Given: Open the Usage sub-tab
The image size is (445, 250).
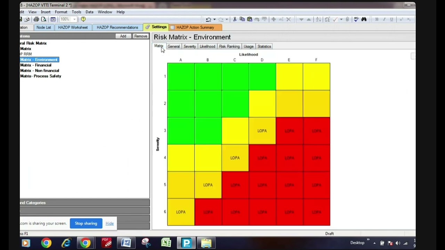Looking at the screenshot, I should (248, 47).
